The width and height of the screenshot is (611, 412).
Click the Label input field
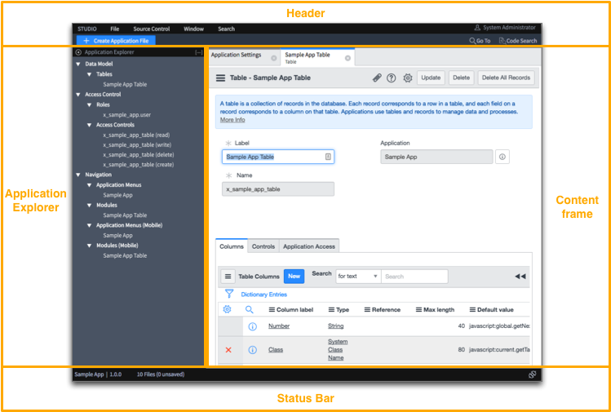[x=278, y=157]
